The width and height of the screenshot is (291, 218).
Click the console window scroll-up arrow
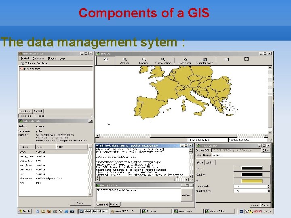191,150
